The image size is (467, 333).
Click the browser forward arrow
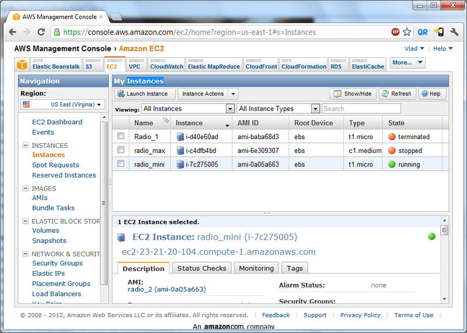coord(27,32)
